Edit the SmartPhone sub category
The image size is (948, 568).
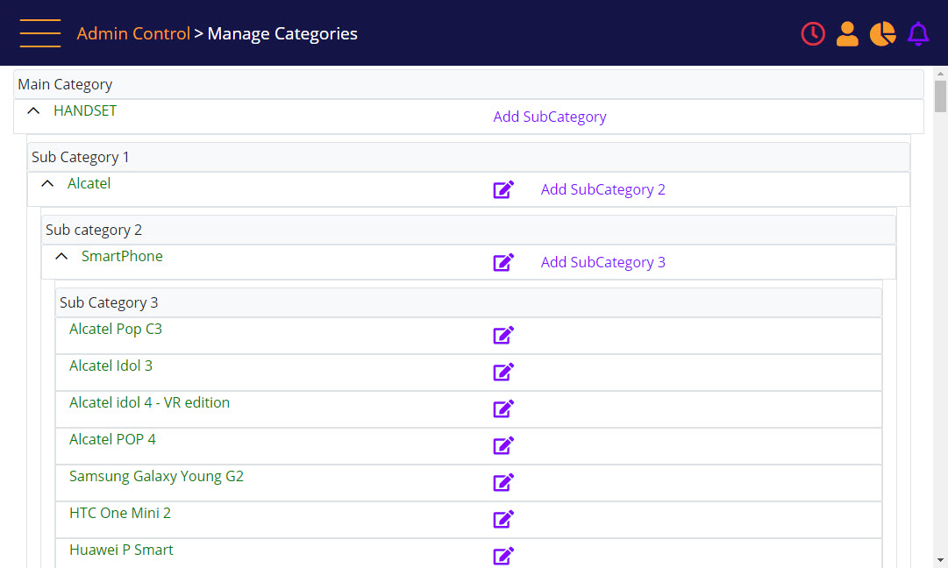tap(503, 262)
